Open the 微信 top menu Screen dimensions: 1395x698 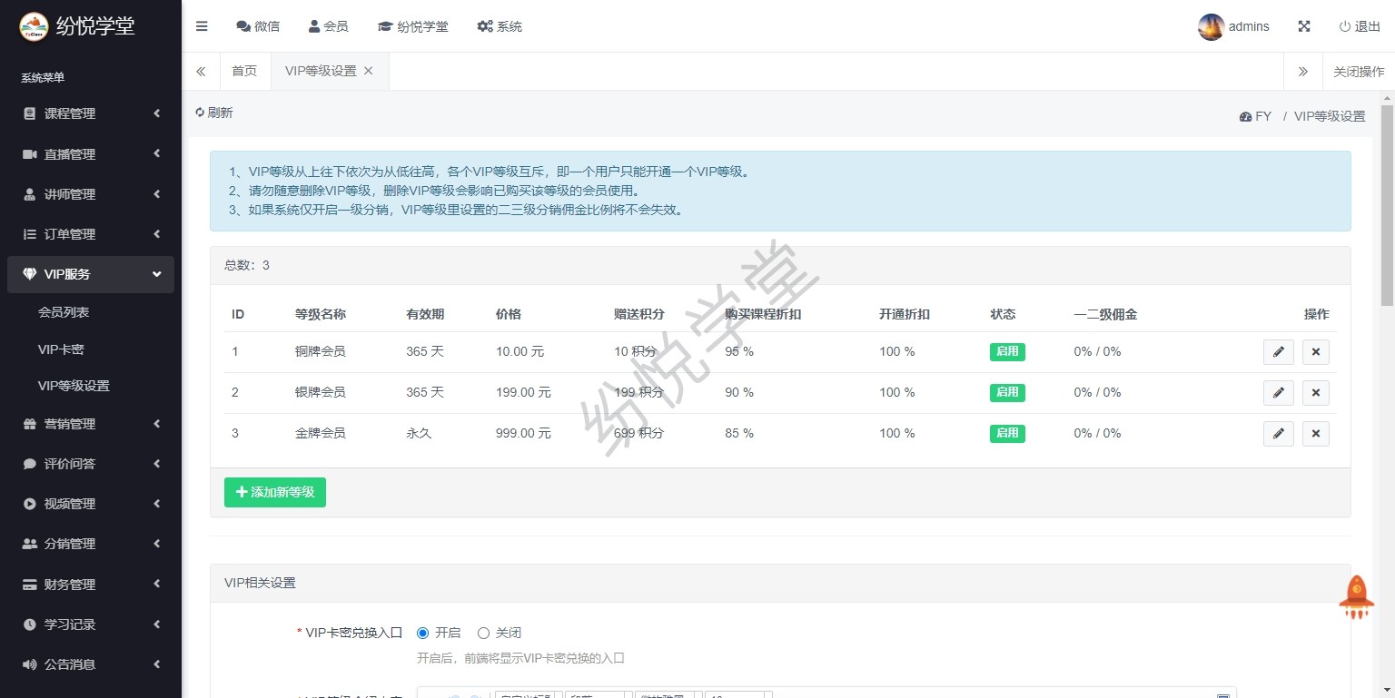258,26
